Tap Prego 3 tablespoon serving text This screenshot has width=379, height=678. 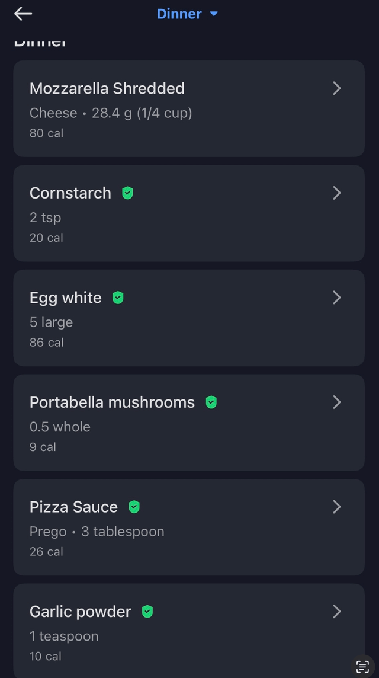[97, 532]
